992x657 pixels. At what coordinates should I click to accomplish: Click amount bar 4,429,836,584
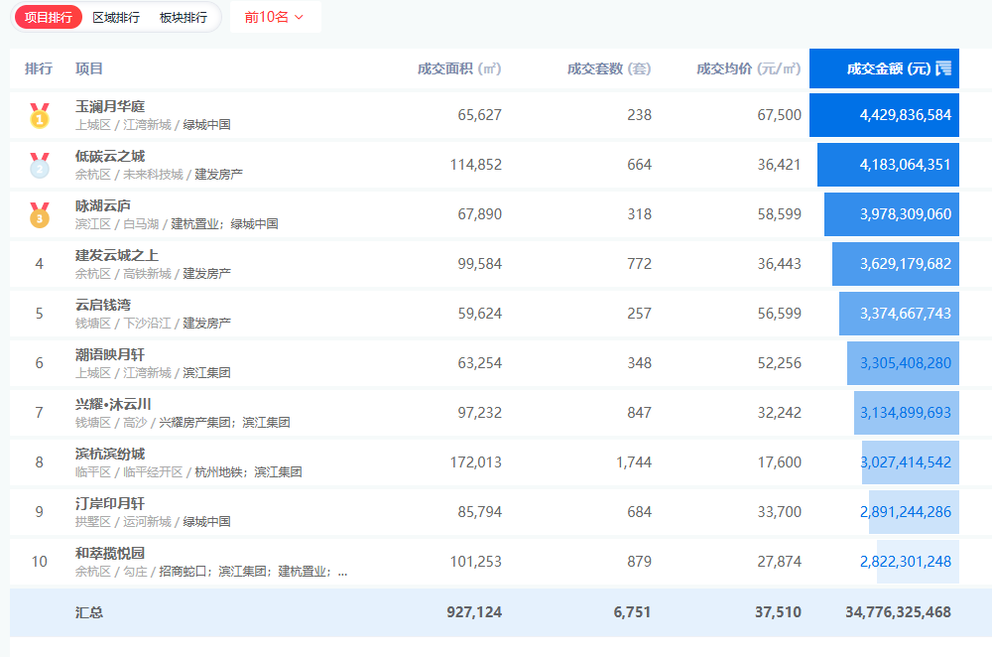click(885, 115)
